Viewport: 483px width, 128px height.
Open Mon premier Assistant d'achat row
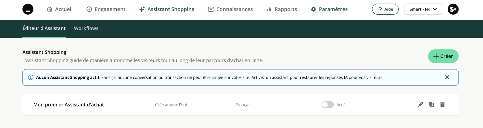pyautogui.click(x=68, y=105)
